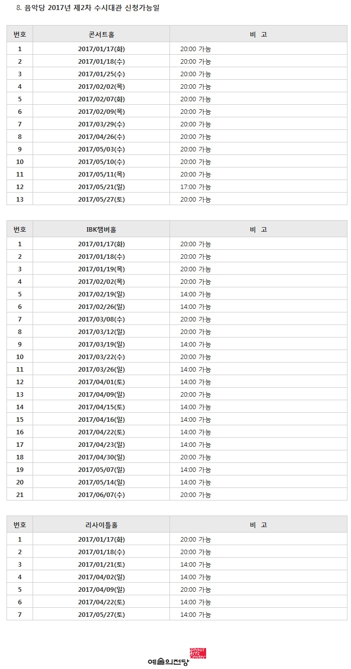The height and width of the screenshot is (669, 351).
Task: Click IBK챔버홀 date 2017/06/07(수)
Action: tap(101, 495)
